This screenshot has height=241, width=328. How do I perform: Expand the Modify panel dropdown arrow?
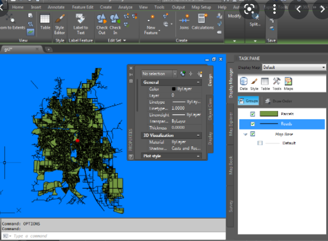[234, 41]
